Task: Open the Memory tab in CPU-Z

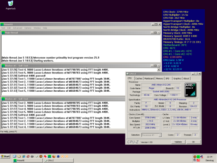Action: [x=160, y=79]
